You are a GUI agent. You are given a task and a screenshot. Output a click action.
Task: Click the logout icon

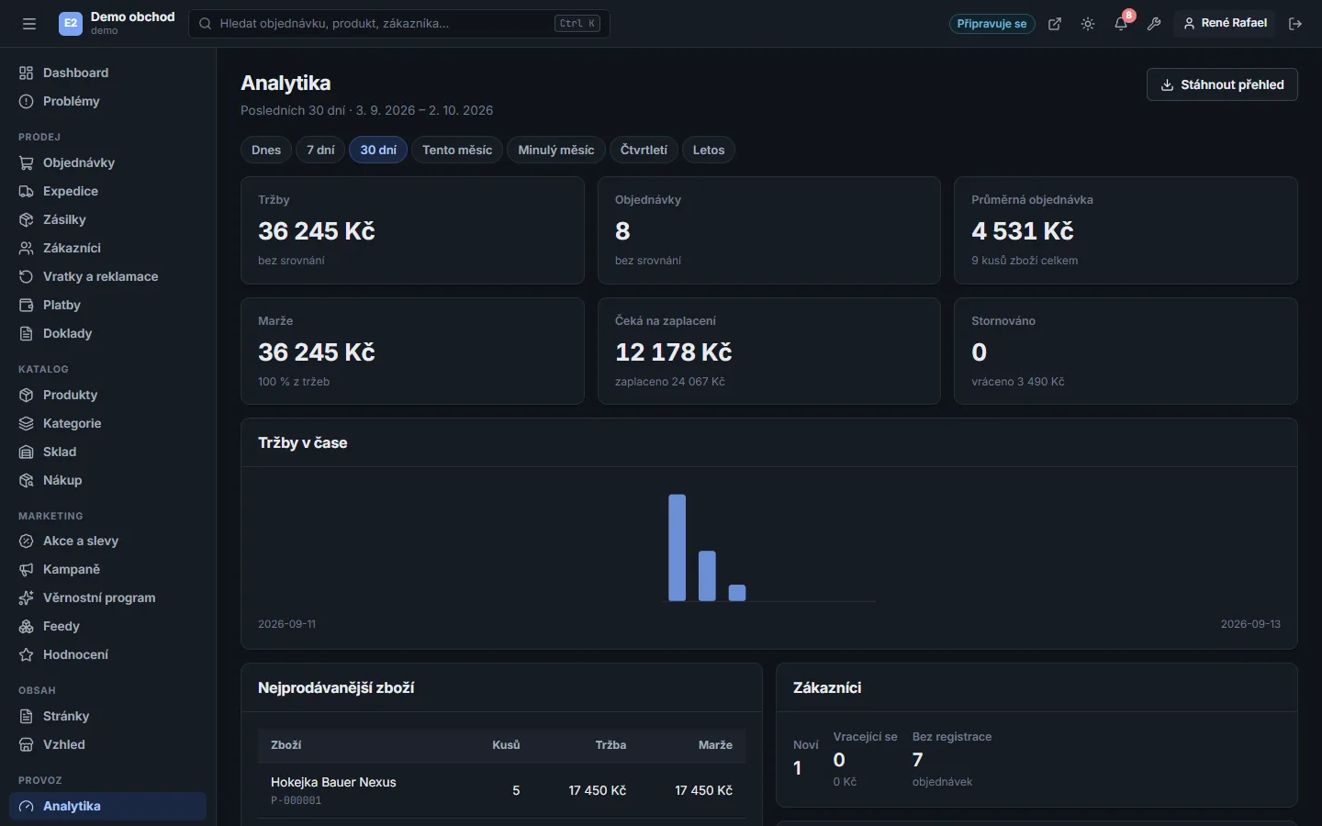1295,24
